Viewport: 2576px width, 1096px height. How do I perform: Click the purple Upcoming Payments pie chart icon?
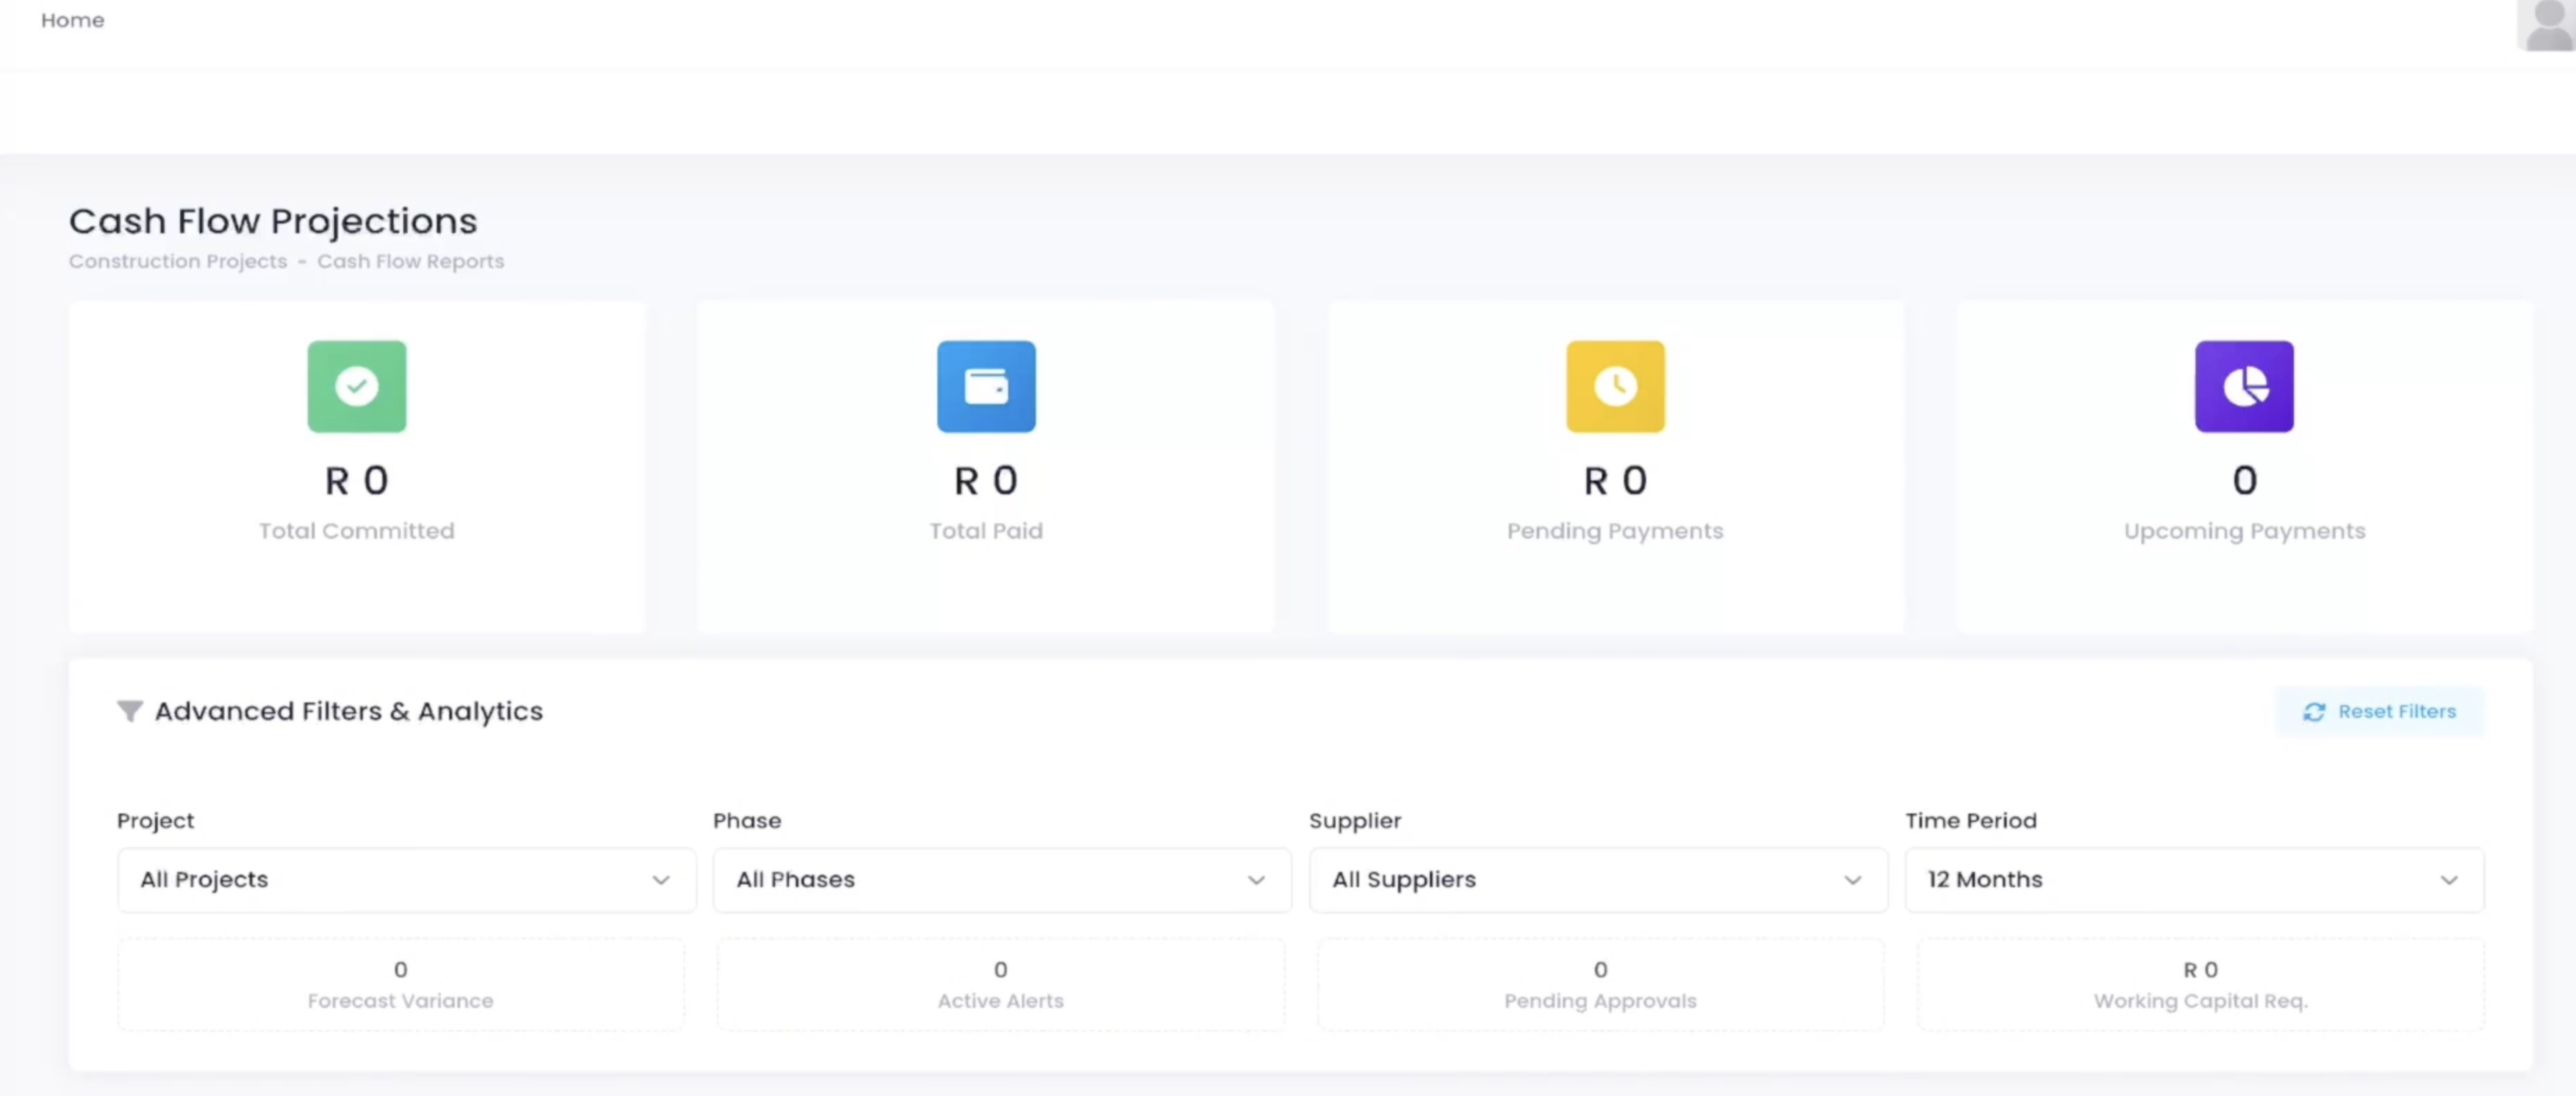point(2243,386)
